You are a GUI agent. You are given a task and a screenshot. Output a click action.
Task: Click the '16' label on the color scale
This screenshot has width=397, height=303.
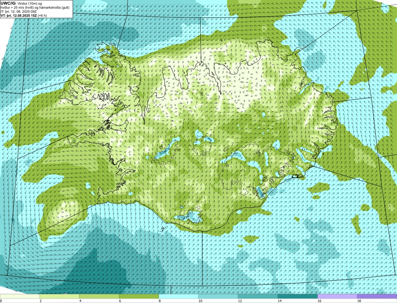[319, 301]
